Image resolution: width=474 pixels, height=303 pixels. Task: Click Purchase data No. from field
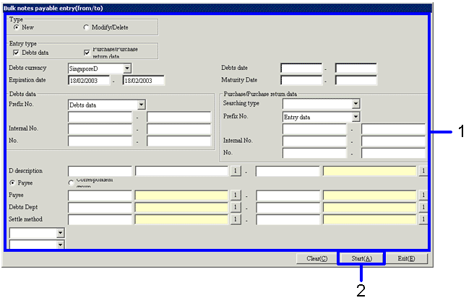pos(315,154)
